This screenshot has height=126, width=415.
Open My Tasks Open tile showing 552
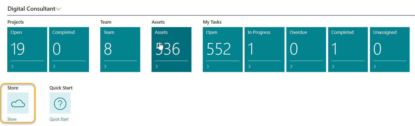(223, 49)
